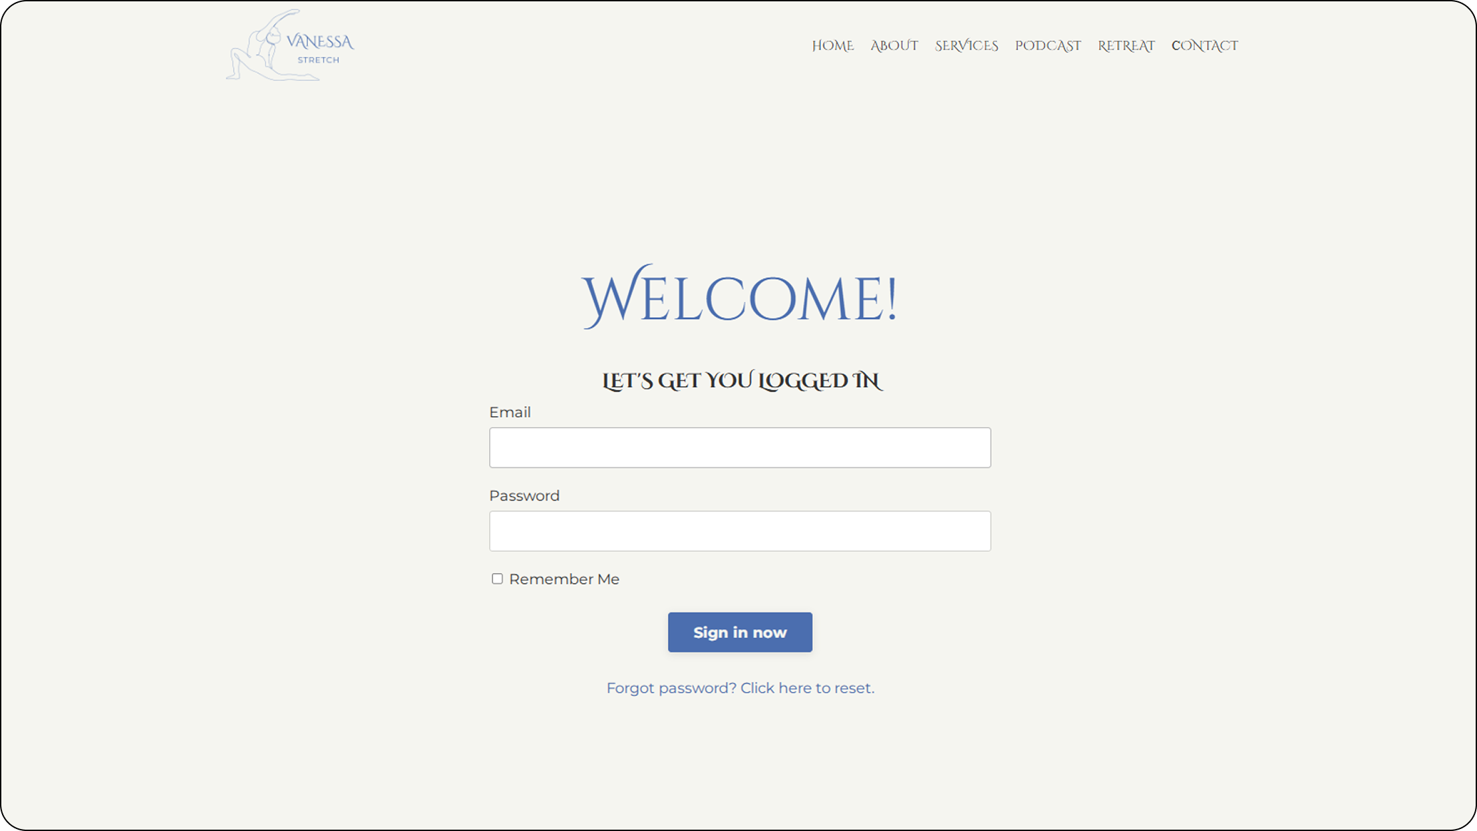Click the Email field label
This screenshot has width=1477, height=831.
point(510,412)
